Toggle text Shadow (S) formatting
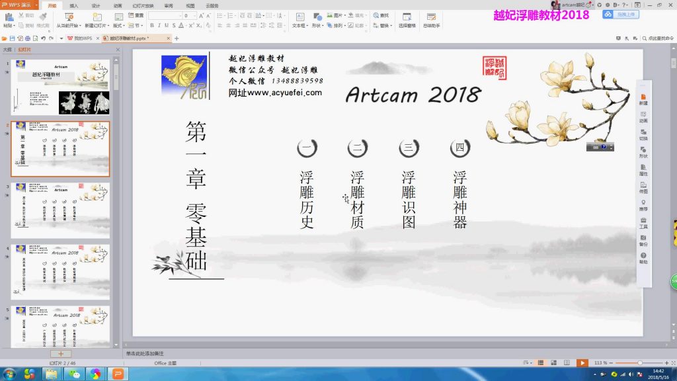 [x=174, y=26]
